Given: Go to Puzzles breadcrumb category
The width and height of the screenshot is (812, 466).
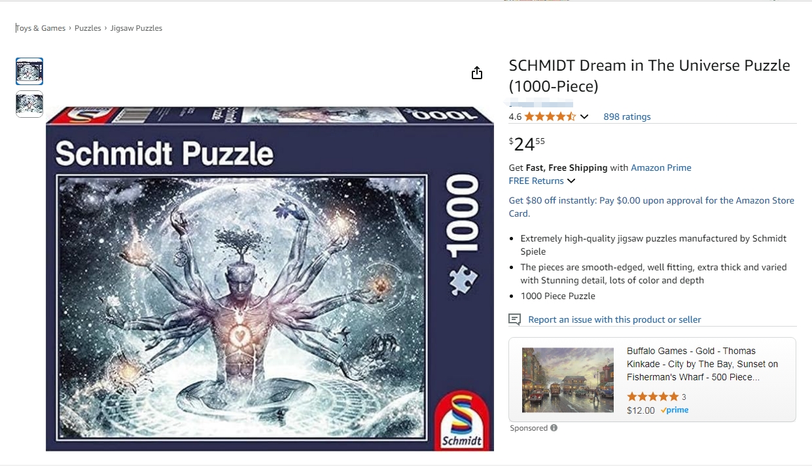Looking at the screenshot, I should click(88, 28).
